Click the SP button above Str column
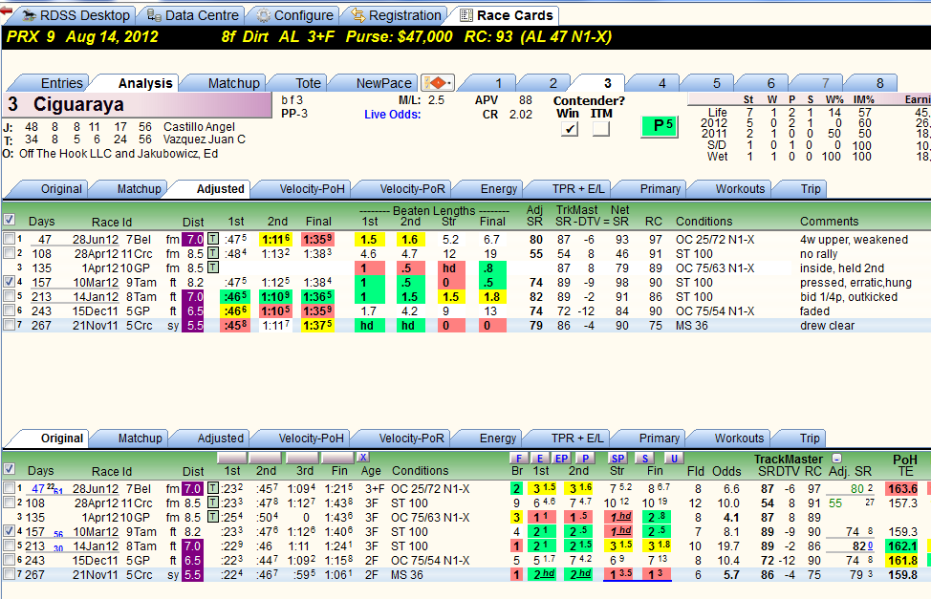The image size is (931, 599). (617, 458)
